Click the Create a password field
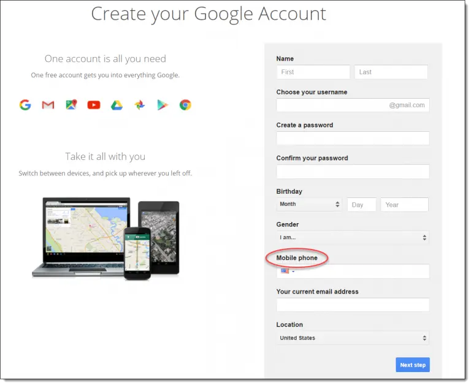This screenshot has width=471, height=385. (x=353, y=139)
